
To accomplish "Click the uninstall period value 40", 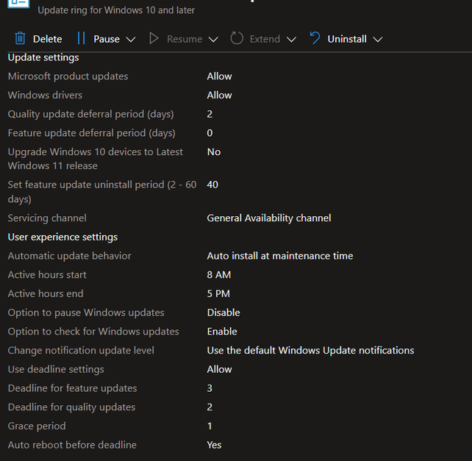I will tap(212, 185).
